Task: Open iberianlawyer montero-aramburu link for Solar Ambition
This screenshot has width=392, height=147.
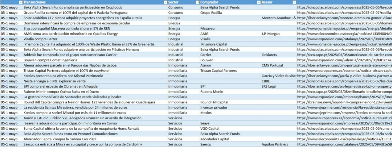Action: pos(344,18)
